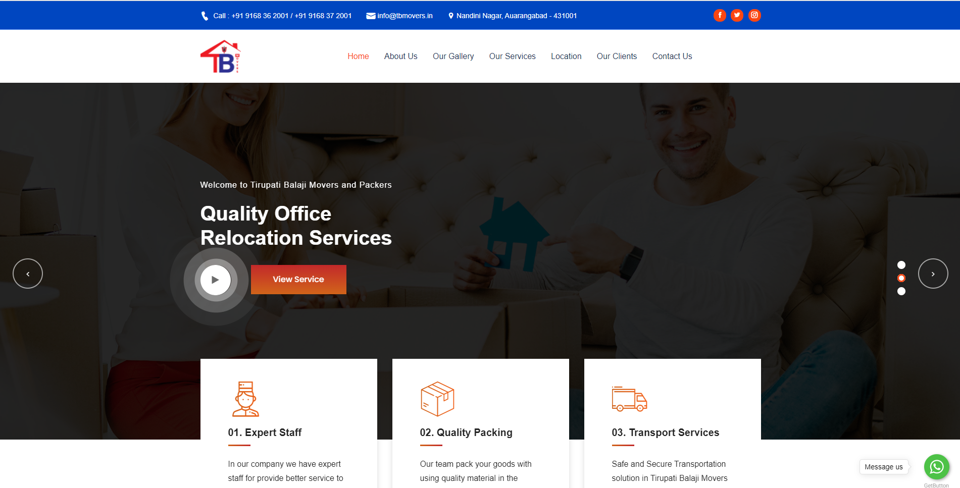Click the info@tbmovers.in email link
The width and height of the screenshot is (960, 488).
click(x=405, y=16)
